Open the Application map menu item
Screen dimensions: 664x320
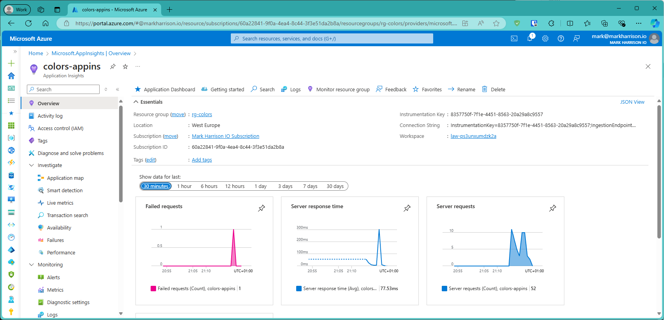click(65, 178)
